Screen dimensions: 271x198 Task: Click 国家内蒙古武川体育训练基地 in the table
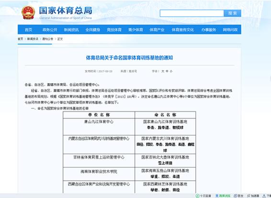pos(165,139)
